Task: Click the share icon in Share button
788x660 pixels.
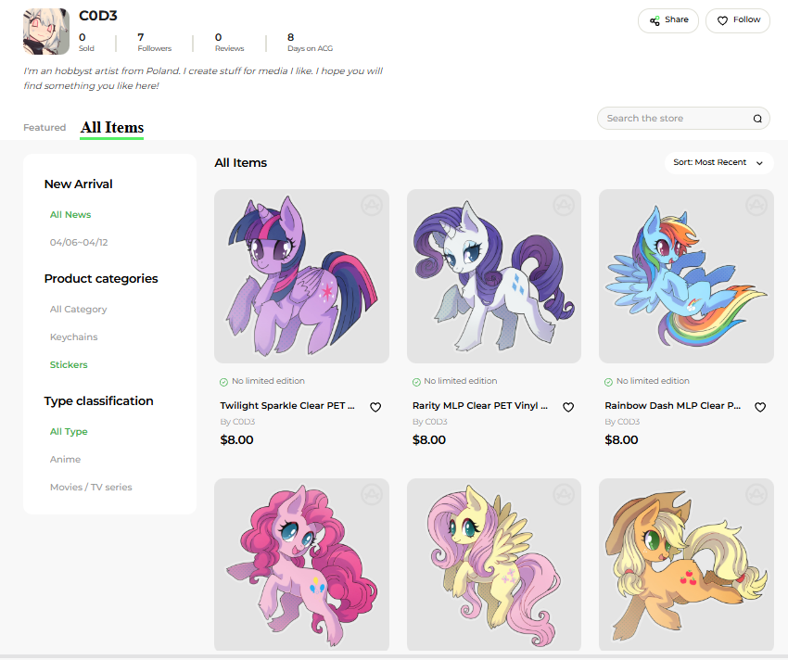Action: (655, 20)
